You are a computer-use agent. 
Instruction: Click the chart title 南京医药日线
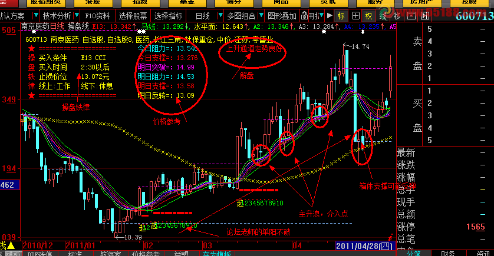click(42, 26)
